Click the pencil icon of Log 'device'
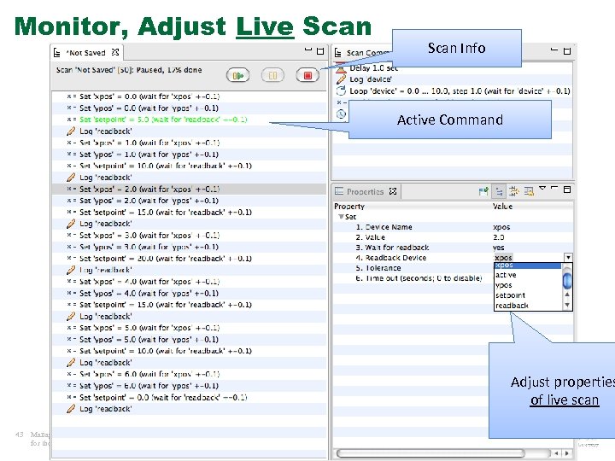615x461 pixels. [341, 79]
